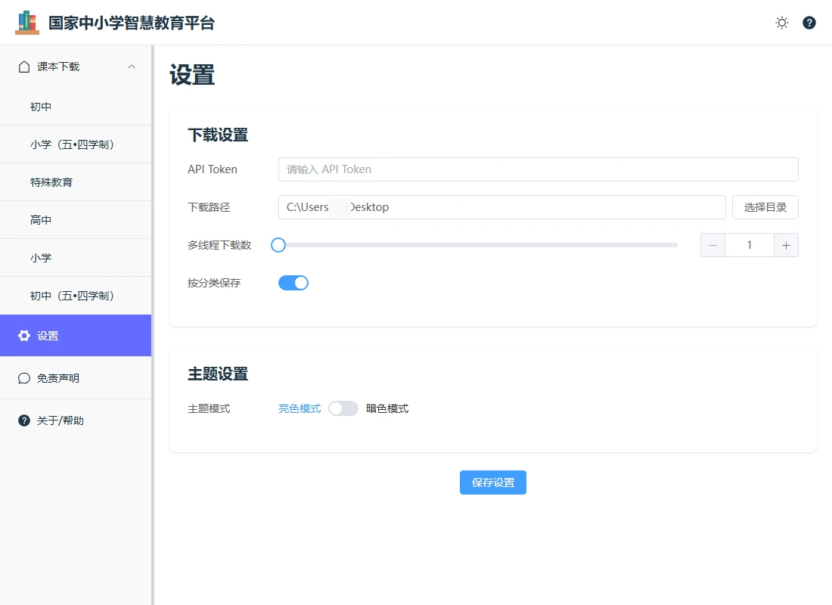Screen dimensions: 832x605
Task: Click the 多线程下载数 slider handle
Action: (x=278, y=245)
